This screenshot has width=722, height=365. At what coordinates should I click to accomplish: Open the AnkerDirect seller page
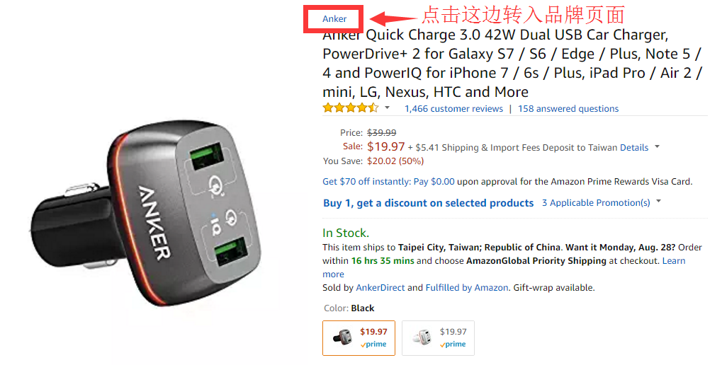(x=380, y=288)
